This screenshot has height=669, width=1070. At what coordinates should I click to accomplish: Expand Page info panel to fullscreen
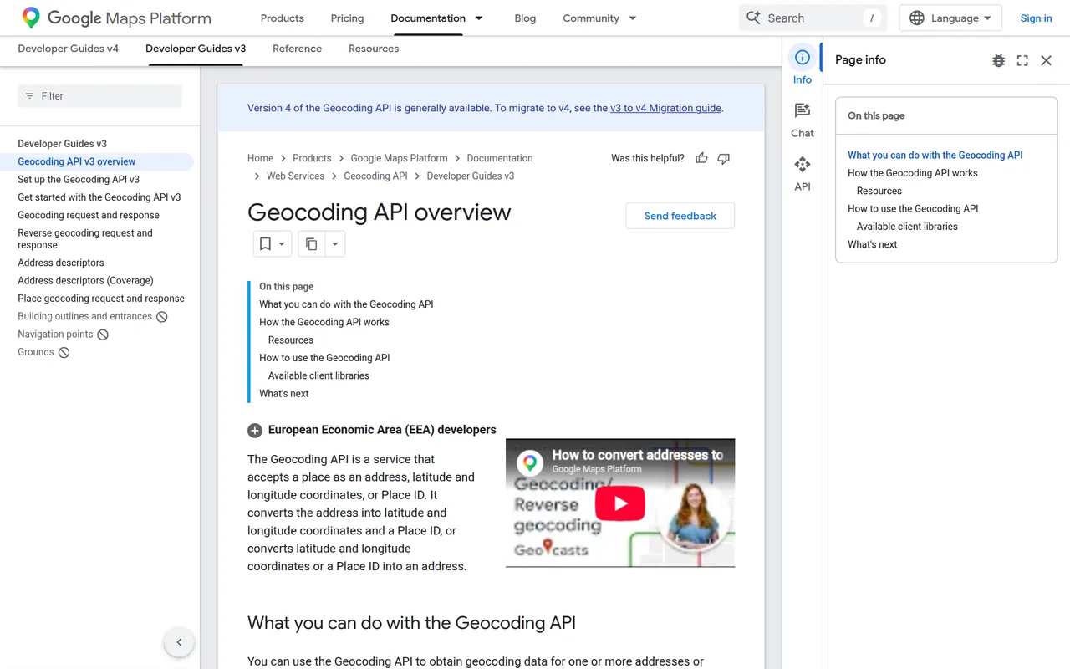click(x=1022, y=60)
